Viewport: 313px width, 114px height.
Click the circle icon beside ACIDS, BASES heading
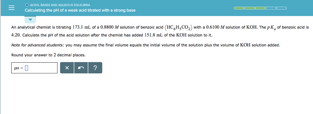[x=27, y=5]
